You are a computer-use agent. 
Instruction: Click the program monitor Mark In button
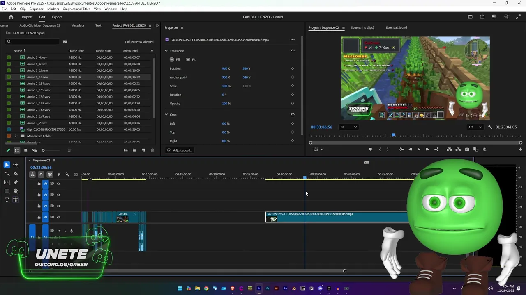pyautogui.click(x=379, y=150)
